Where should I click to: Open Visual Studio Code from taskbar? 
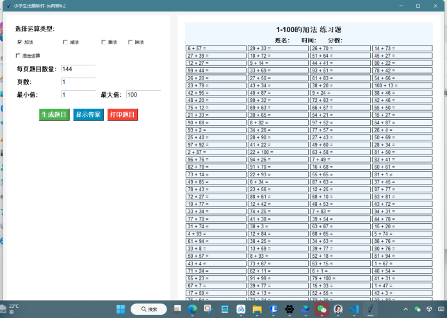tap(354, 309)
